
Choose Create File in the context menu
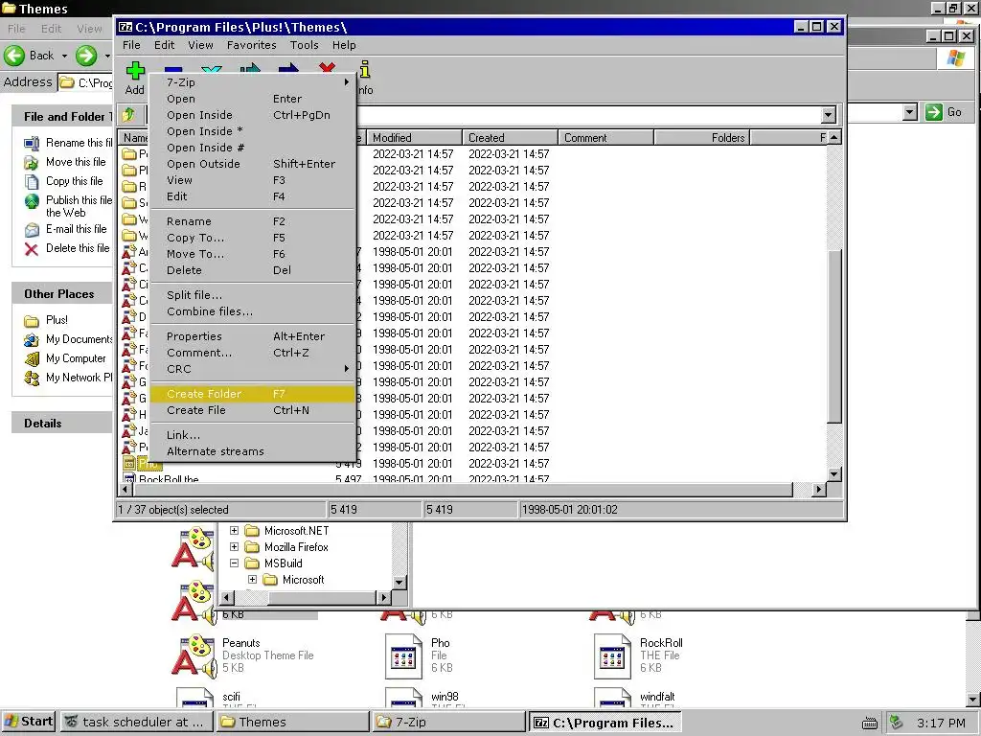click(253, 410)
